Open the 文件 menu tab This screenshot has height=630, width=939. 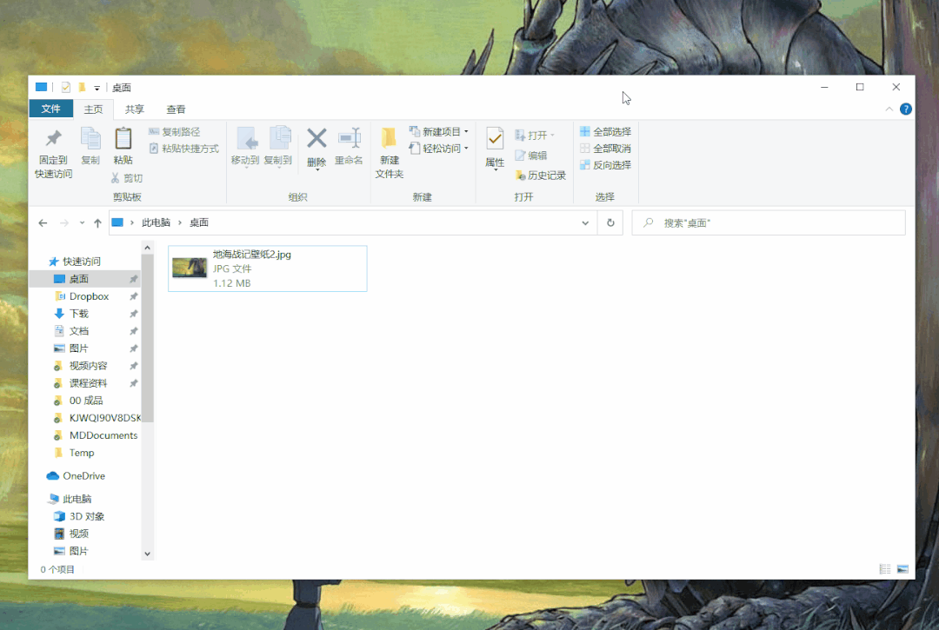pos(51,109)
